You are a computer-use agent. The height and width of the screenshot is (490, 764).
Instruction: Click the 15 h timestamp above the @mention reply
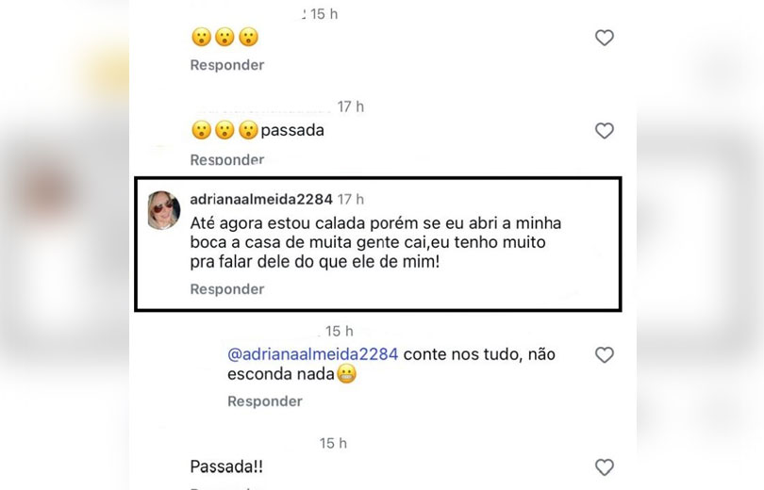click(x=339, y=331)
